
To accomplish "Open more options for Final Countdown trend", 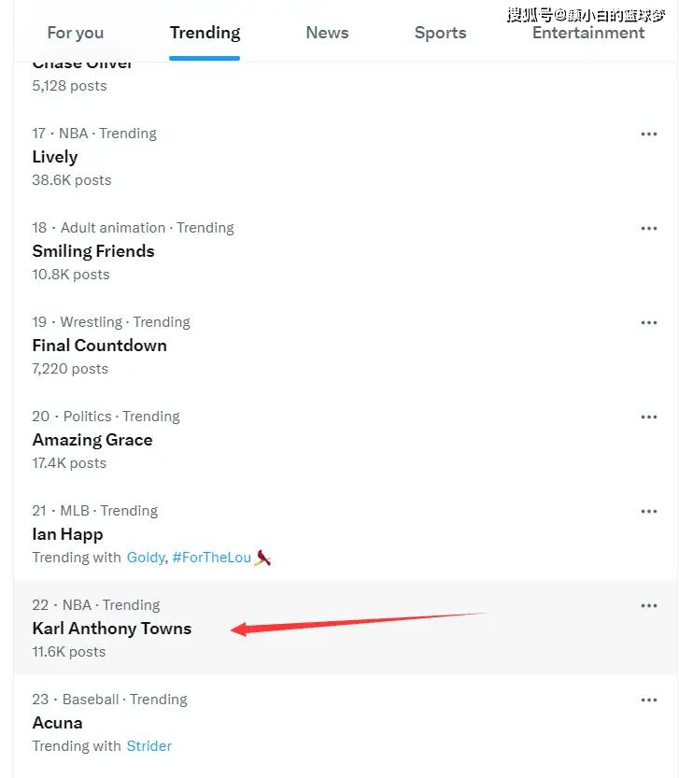I will 649,322.
